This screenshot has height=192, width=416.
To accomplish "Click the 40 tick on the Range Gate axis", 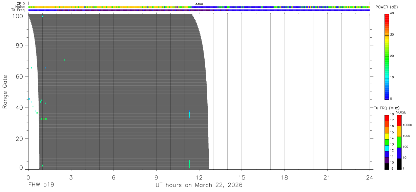I will coord(20,107).
